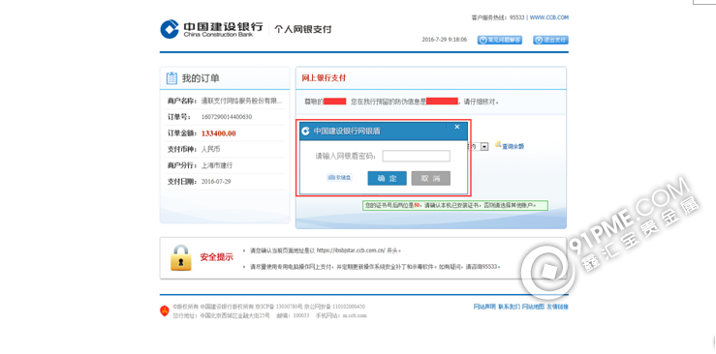Click the merchant name 通联支付网络服务股份有限
This screenshot has height=354, width=716.
pyautogui.click(x=241, y=101)
